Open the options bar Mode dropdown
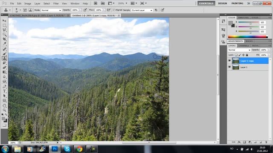The width and height of the screenshot is (273, 153). [51, 10]
